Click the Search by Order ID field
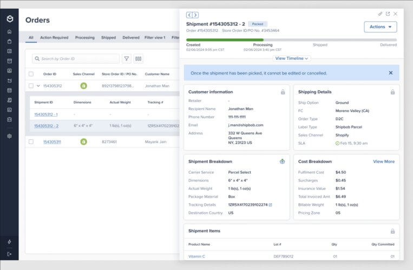The image size is (413, 270). pyautogui.click(x=76, y=59)
